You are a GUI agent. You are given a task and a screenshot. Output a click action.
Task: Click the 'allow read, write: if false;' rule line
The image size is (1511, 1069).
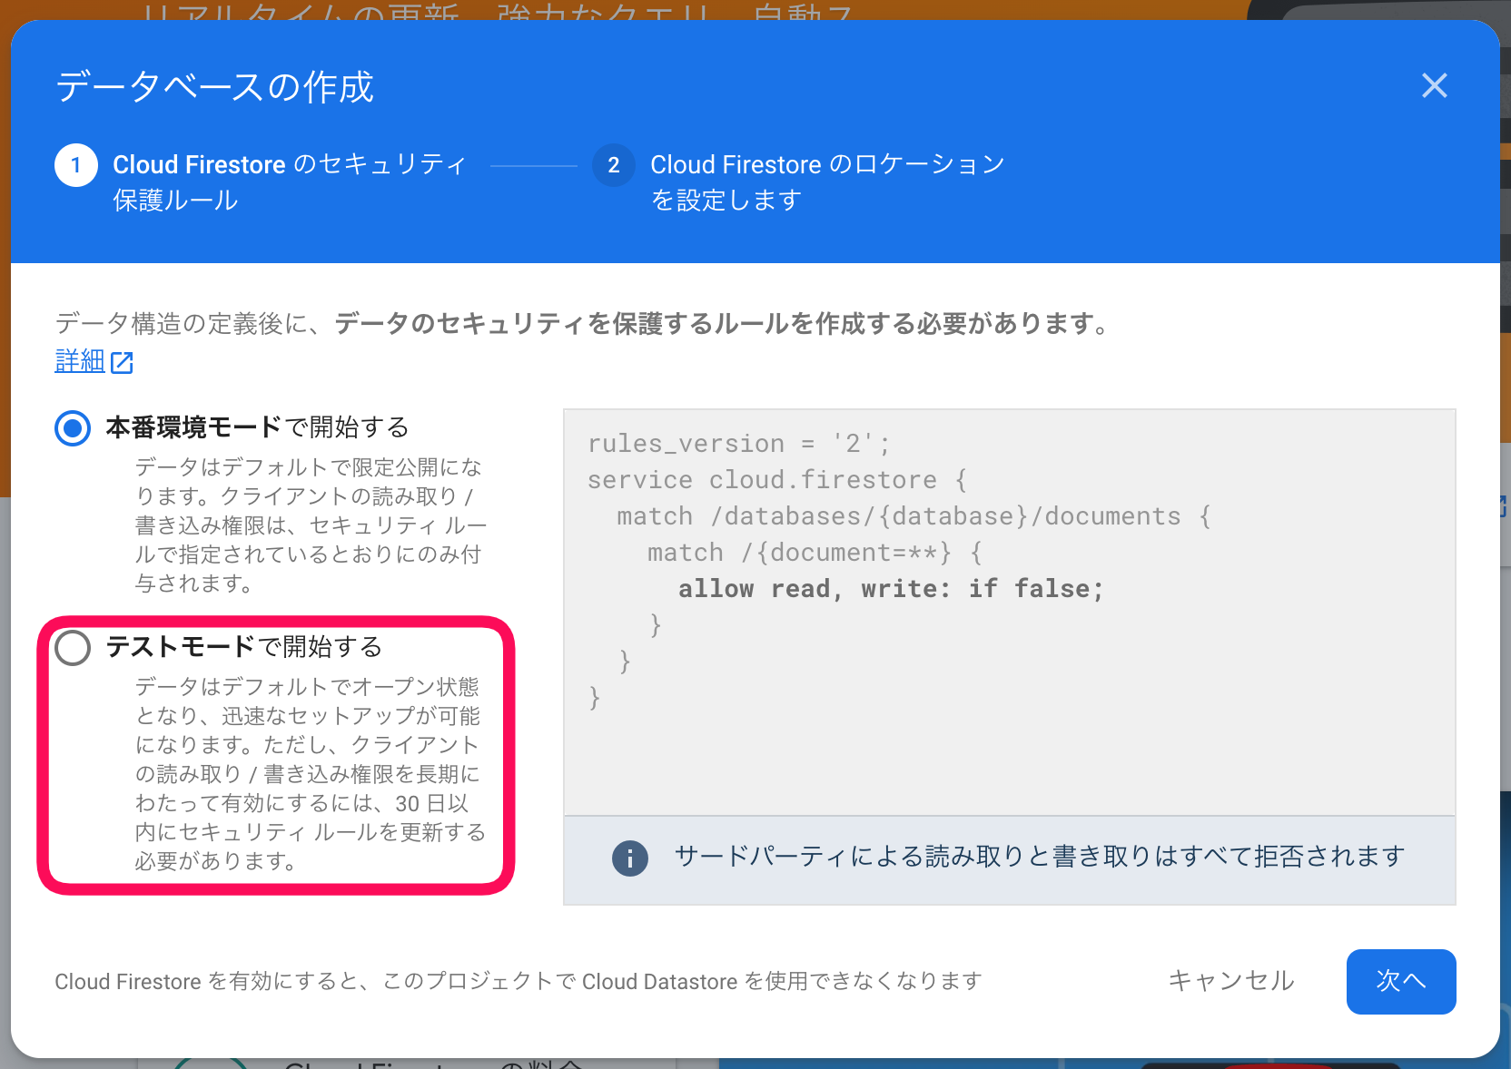click(891, 589)
